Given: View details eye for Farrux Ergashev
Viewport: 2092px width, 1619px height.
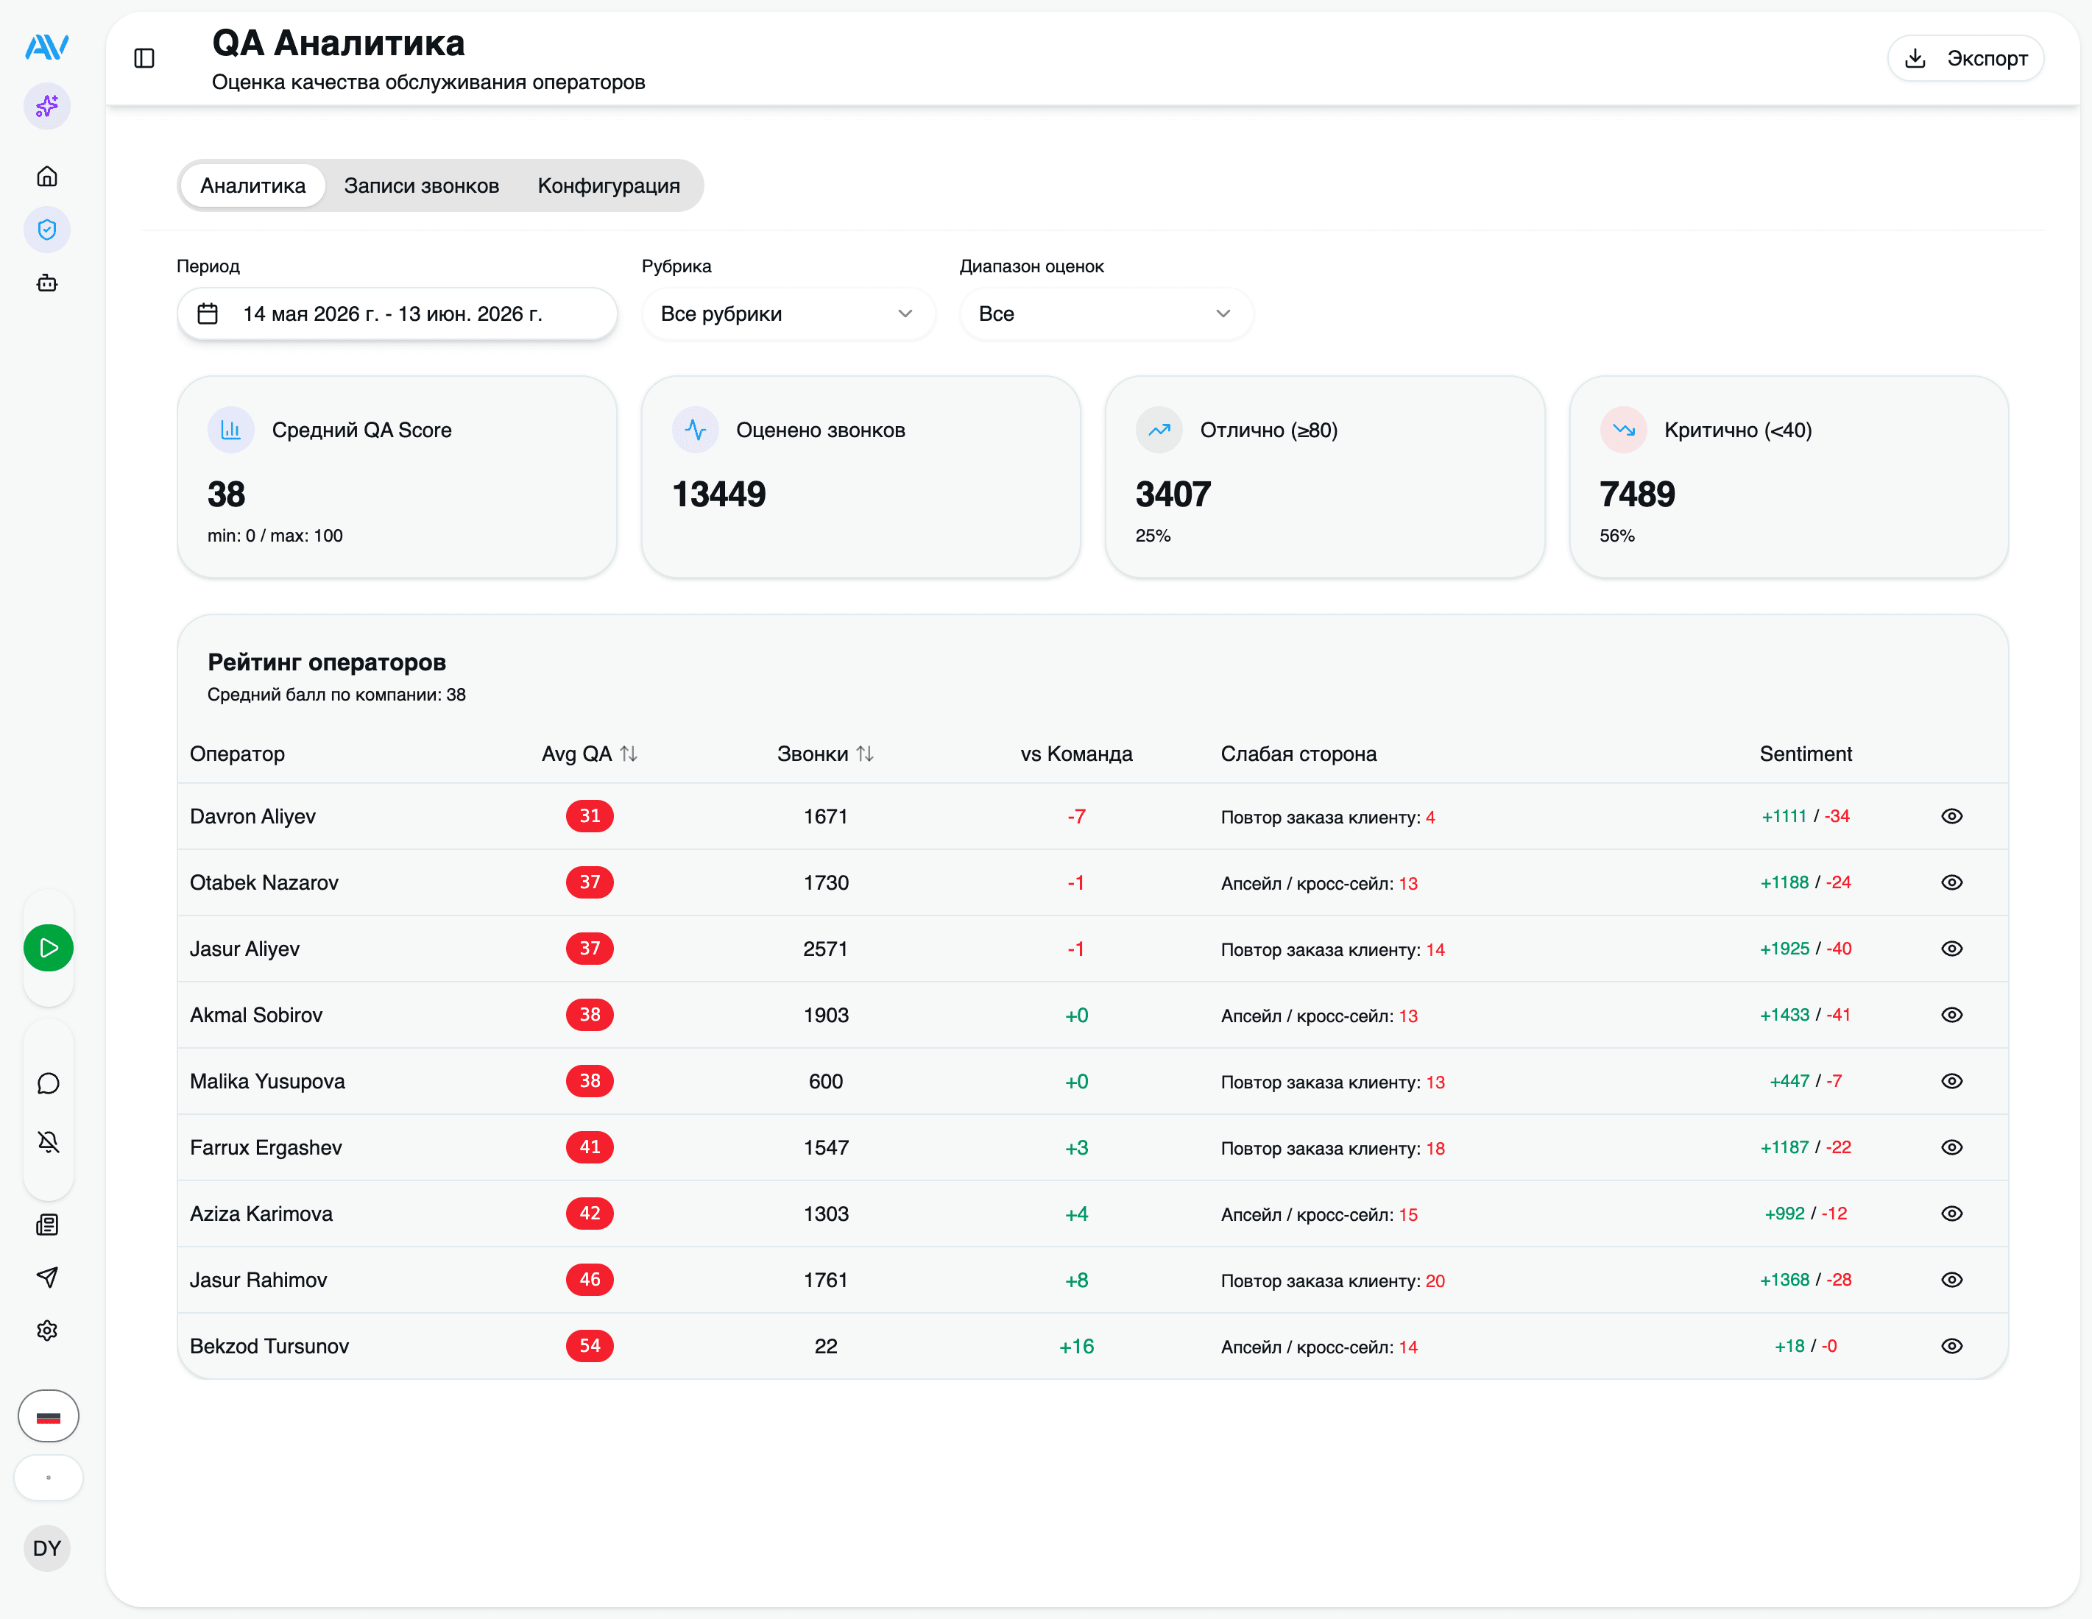Looking at the screenshot, I should (x=1952, y=1147).
